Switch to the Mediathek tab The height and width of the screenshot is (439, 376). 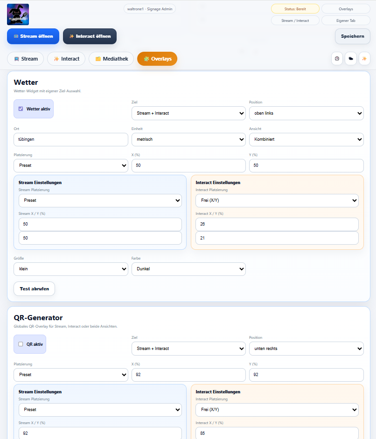pyautogui.click(x=111, y=59)
